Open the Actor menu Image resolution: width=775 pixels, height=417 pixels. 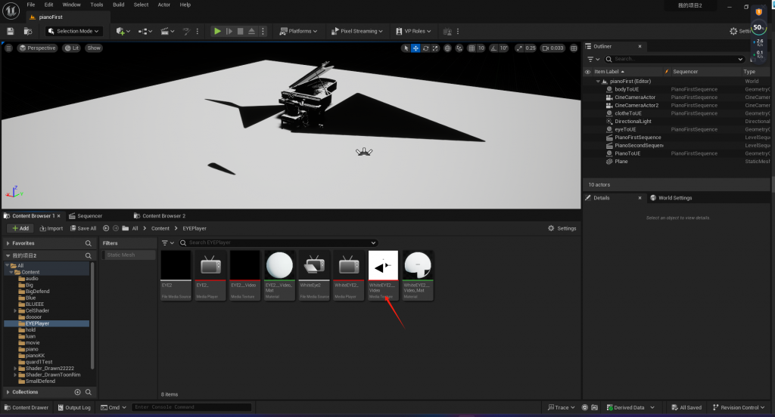pyautogui.click(x=164, y=5)
